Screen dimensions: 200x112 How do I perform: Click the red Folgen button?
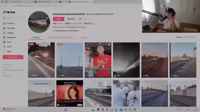tap(59, 19)
